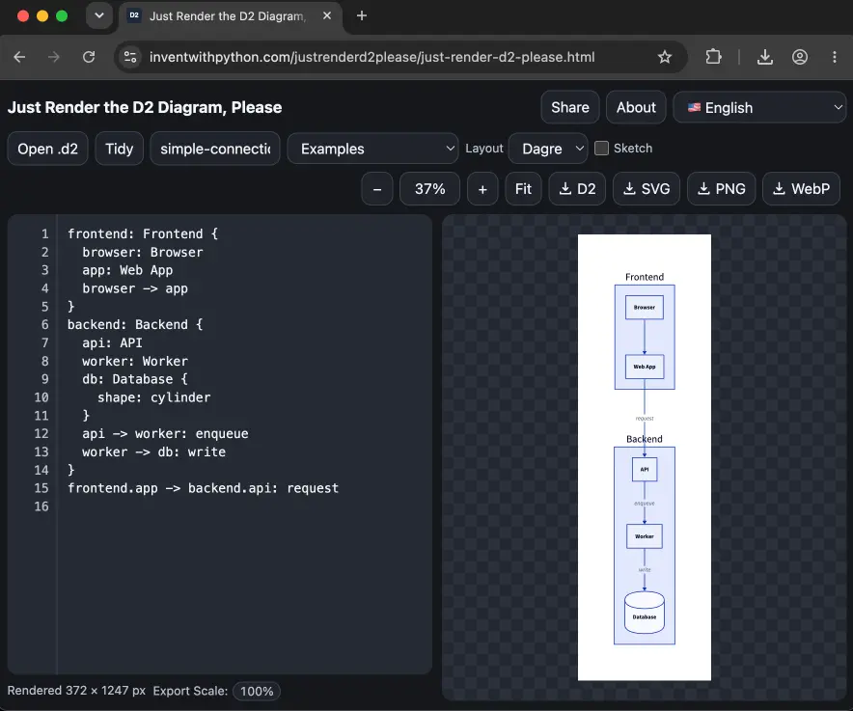Go back to the previous page
Image resolution: width=853 pixels, height=711 pixels.
19,57
